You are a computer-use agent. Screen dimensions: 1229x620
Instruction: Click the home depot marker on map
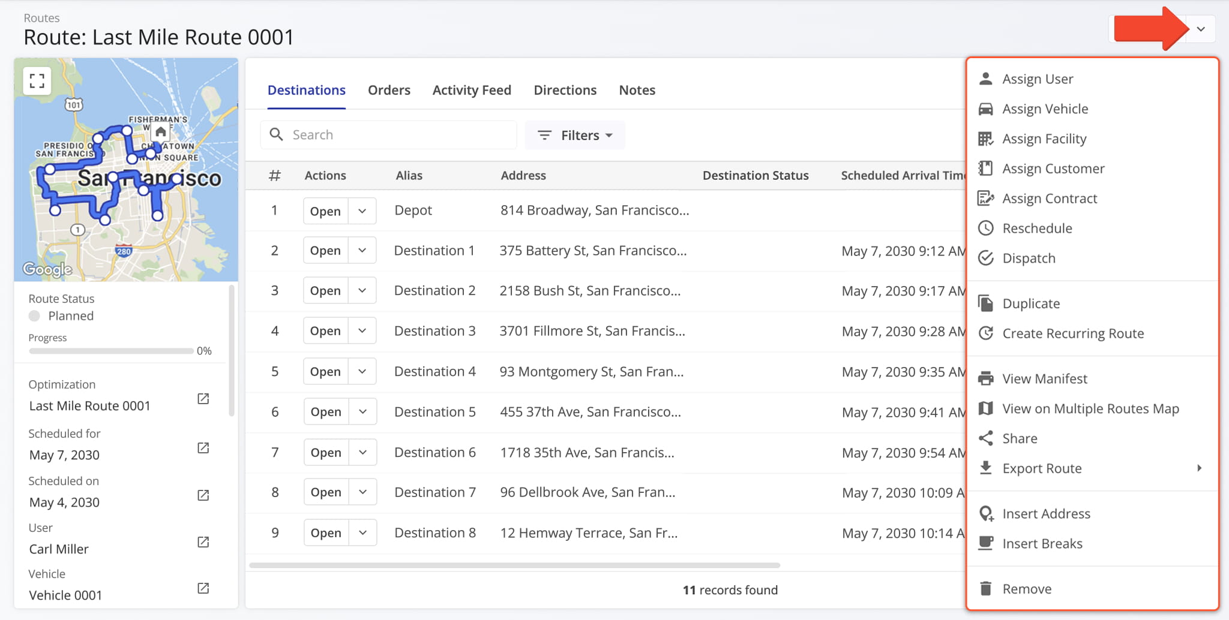click(x=160, y=132)
